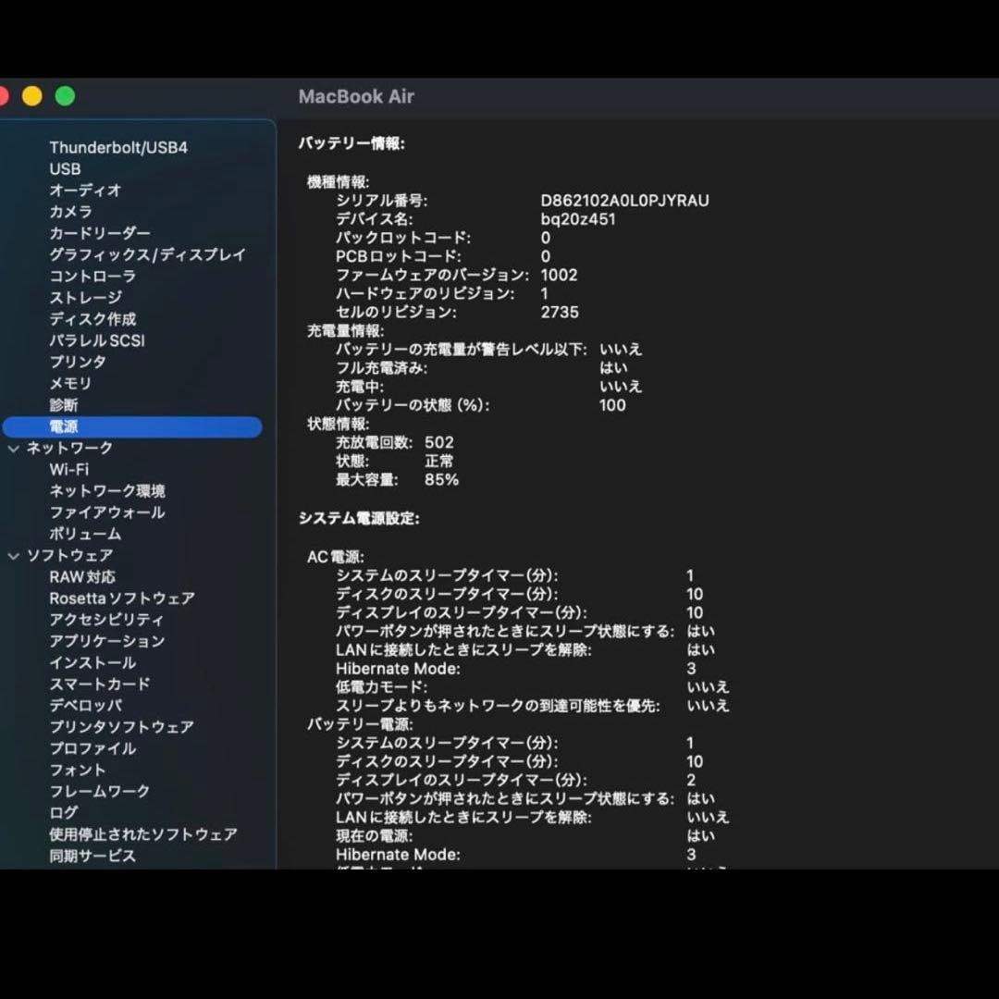
Task: Open RAW対応 sidebar item
Action: [x=82, y=577]
